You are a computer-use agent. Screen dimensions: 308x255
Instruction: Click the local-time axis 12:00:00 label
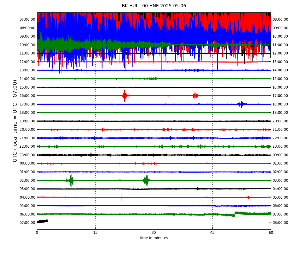coord(280,53)
